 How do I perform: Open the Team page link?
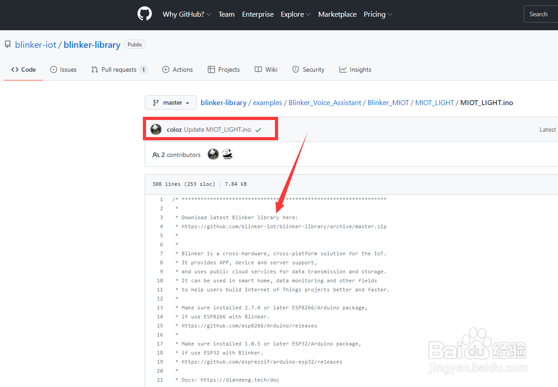(x=226, y=14)
